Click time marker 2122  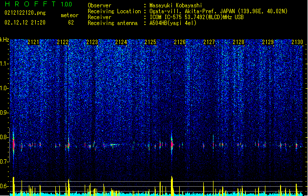(63, 42)
